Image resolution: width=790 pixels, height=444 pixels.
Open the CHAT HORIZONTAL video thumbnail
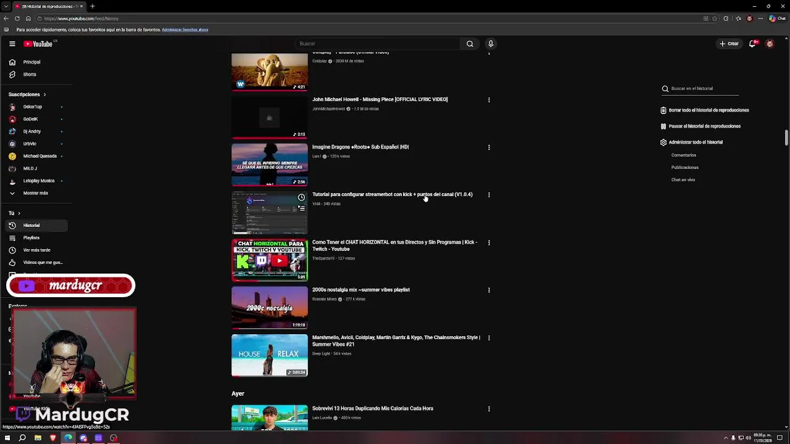[x=269, y=260]
